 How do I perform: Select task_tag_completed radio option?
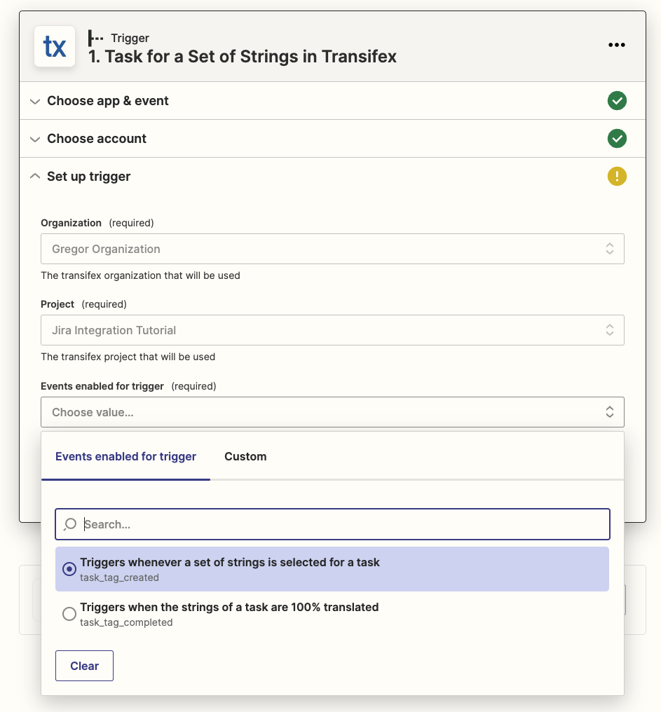(69, 614)
